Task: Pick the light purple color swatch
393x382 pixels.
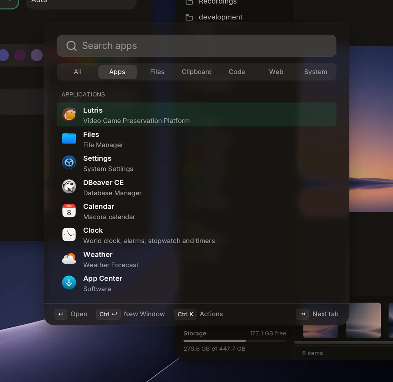Action: [37, 55]
